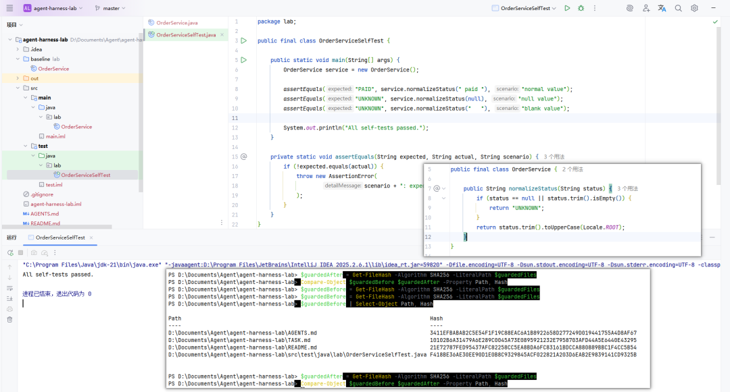Open IDE settings gear icon
The image size is (730, 392).
point(694,8)
